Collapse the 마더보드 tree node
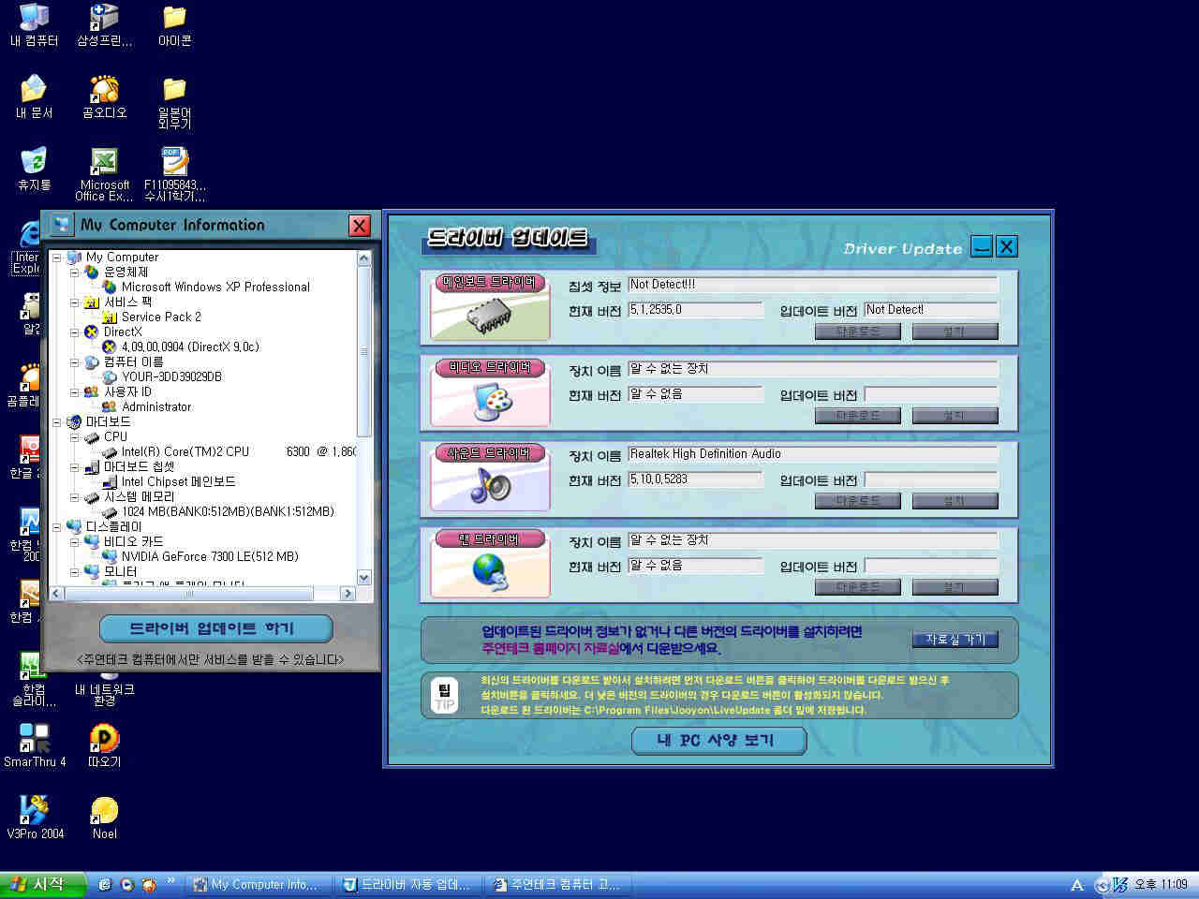 click(x=56, y=421)
